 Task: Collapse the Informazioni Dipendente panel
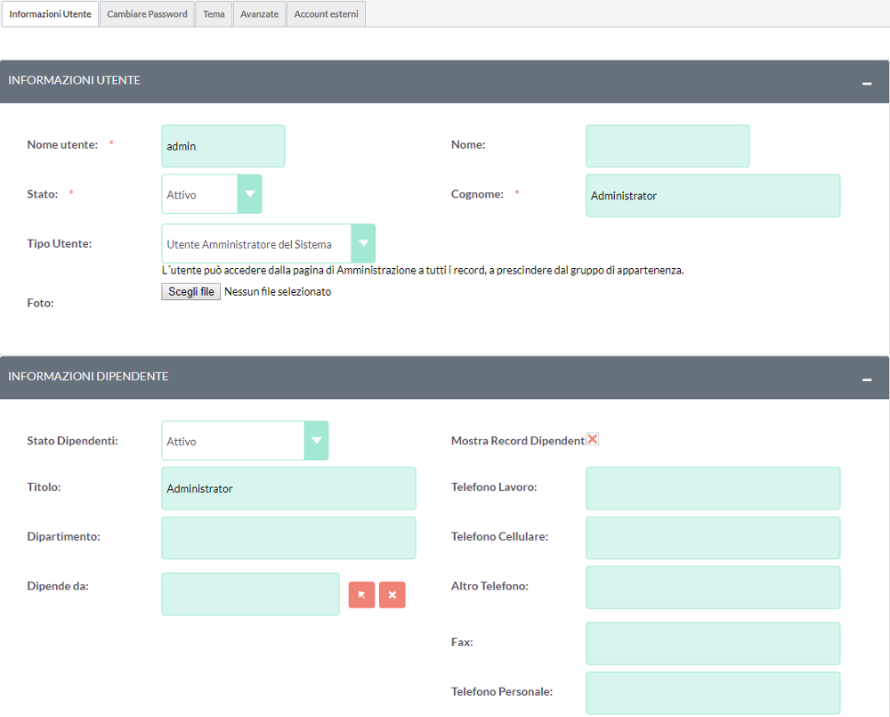(x=866, y=379)
